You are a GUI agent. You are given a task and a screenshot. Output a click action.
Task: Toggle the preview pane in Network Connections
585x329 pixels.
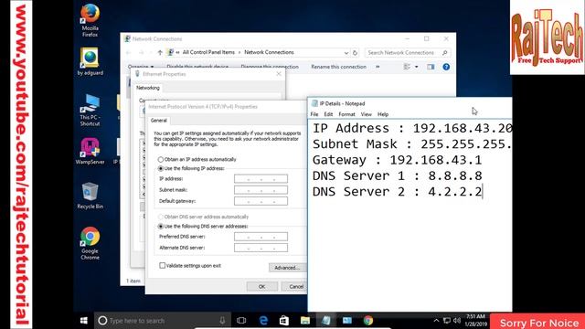coord(431,67)
